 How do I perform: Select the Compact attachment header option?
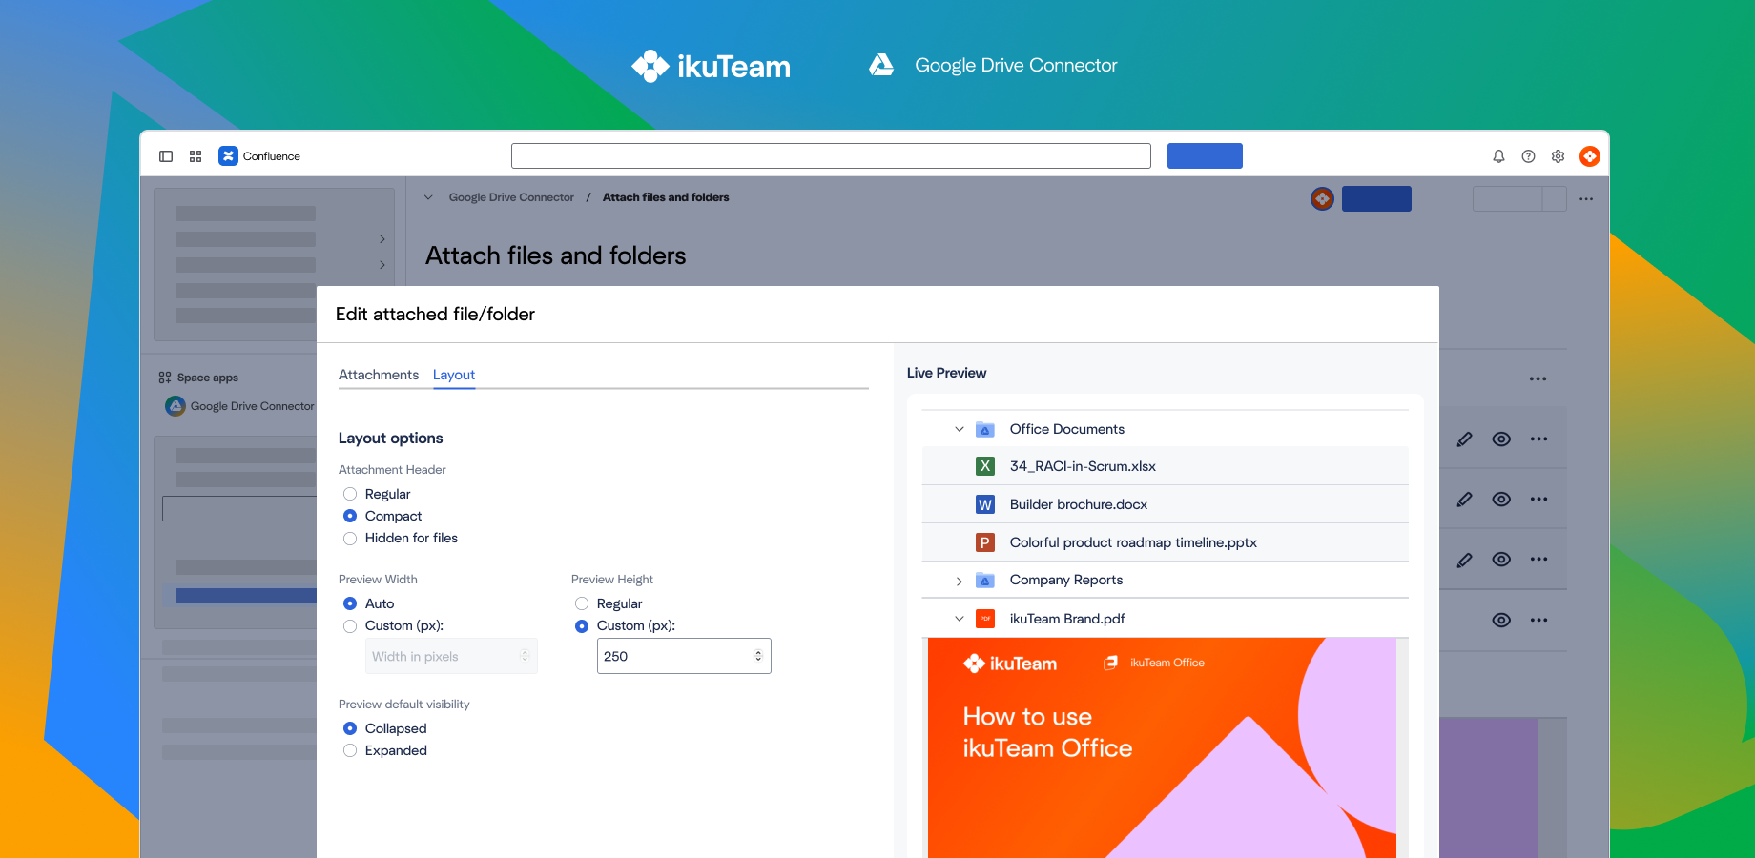tap(350, 516)
